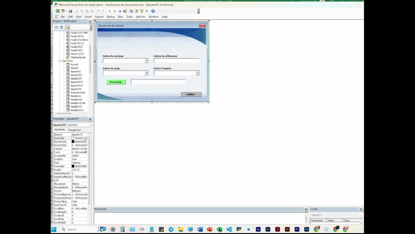Click the Undo arrow icon

pos(98,11)
